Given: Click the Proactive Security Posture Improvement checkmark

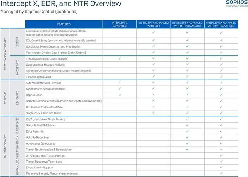Looking at the screenshot, I should [221, 174].
